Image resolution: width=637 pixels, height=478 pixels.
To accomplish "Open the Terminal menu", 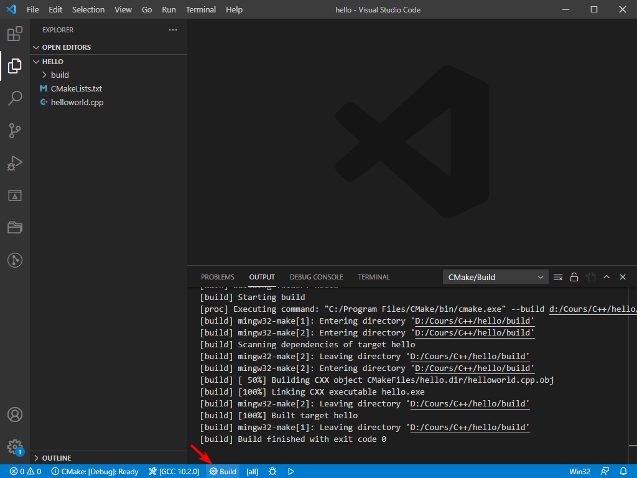I will [201, 9].
